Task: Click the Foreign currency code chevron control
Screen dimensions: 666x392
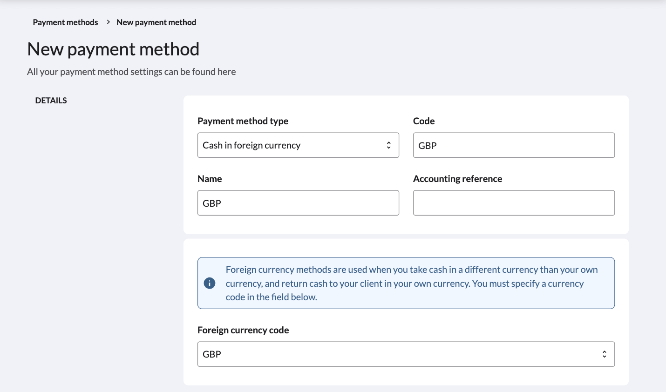Action: (604, 354)
